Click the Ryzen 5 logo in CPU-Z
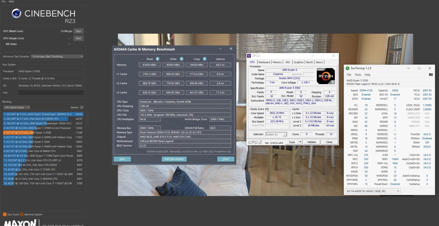Screen dimensions: 439x226 click(x=326, y=76)
